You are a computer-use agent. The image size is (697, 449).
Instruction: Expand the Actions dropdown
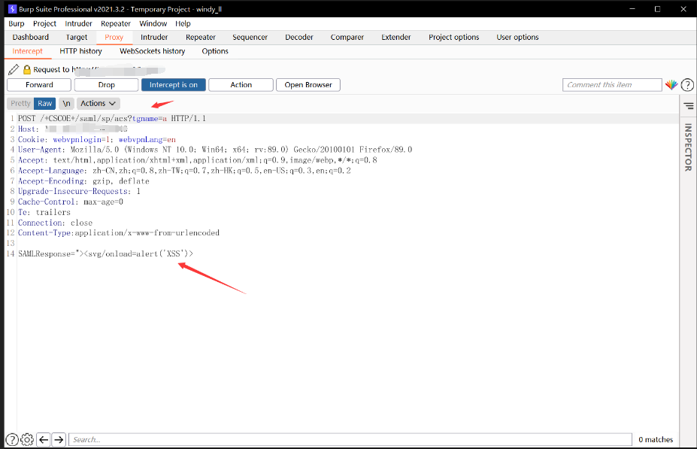coord(98,103)
